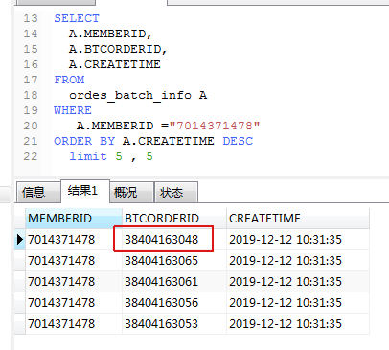Place cursor on A.MEMBERID, line 14
This screenshot has width=389, height=350.
[x=110, y=34]
